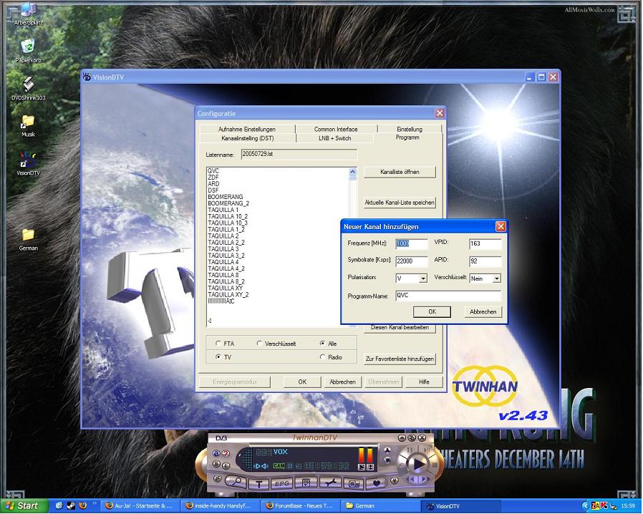Open the scheduler list icon in TwinhanDTV

(x=306, y=482)
